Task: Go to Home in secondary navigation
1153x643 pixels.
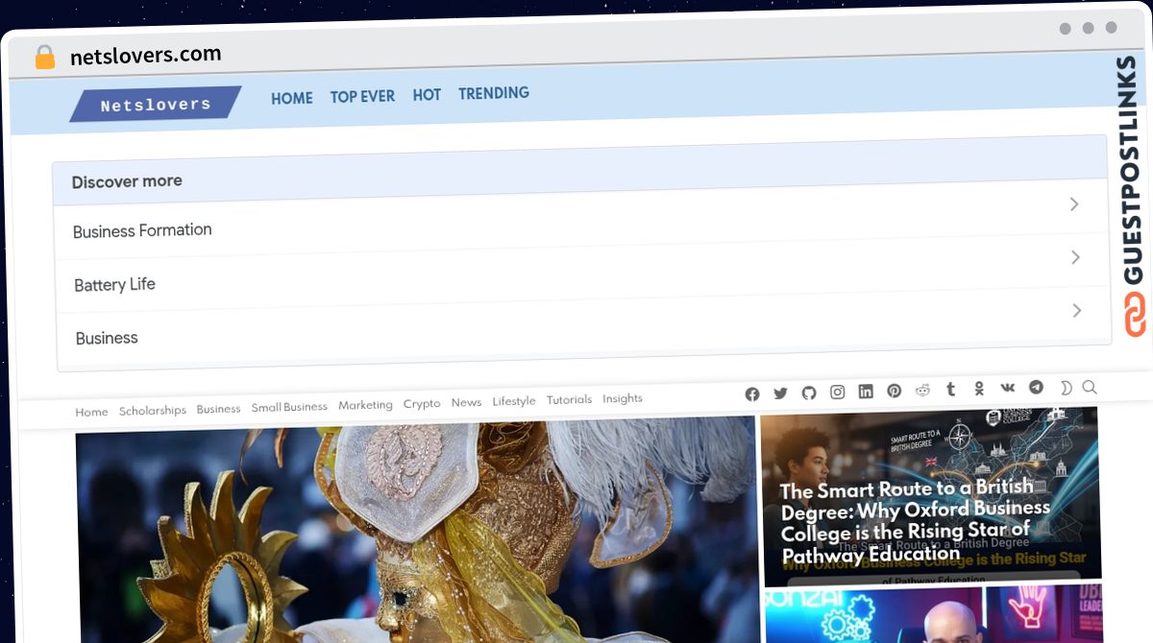Action: point(91,412)
